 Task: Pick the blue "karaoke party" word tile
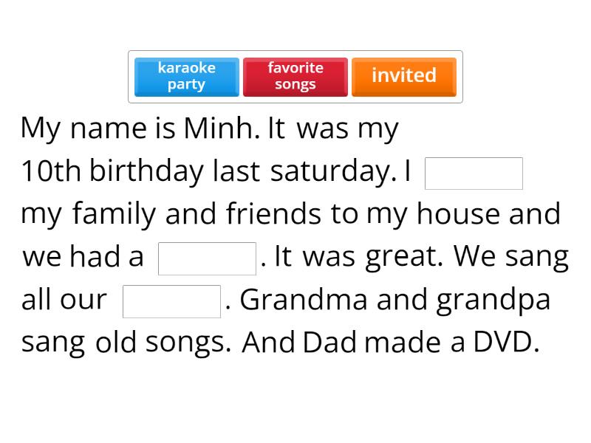pyautogui.click(x=186, y=76)
